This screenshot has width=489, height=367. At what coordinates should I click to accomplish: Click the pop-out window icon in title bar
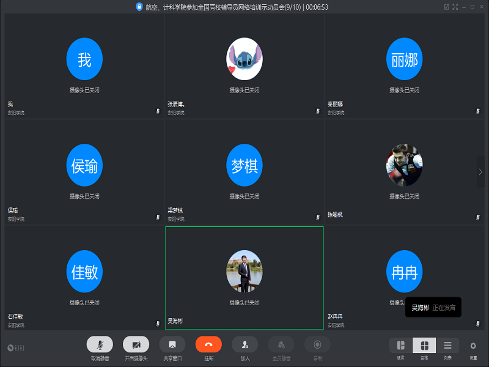click(447, 7)
